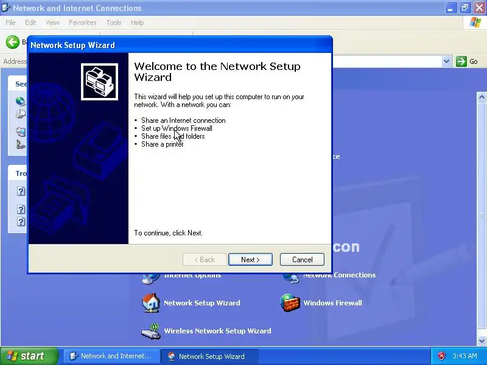
Task: Open the Network Setup Wizard link
Action: [202, 303]
